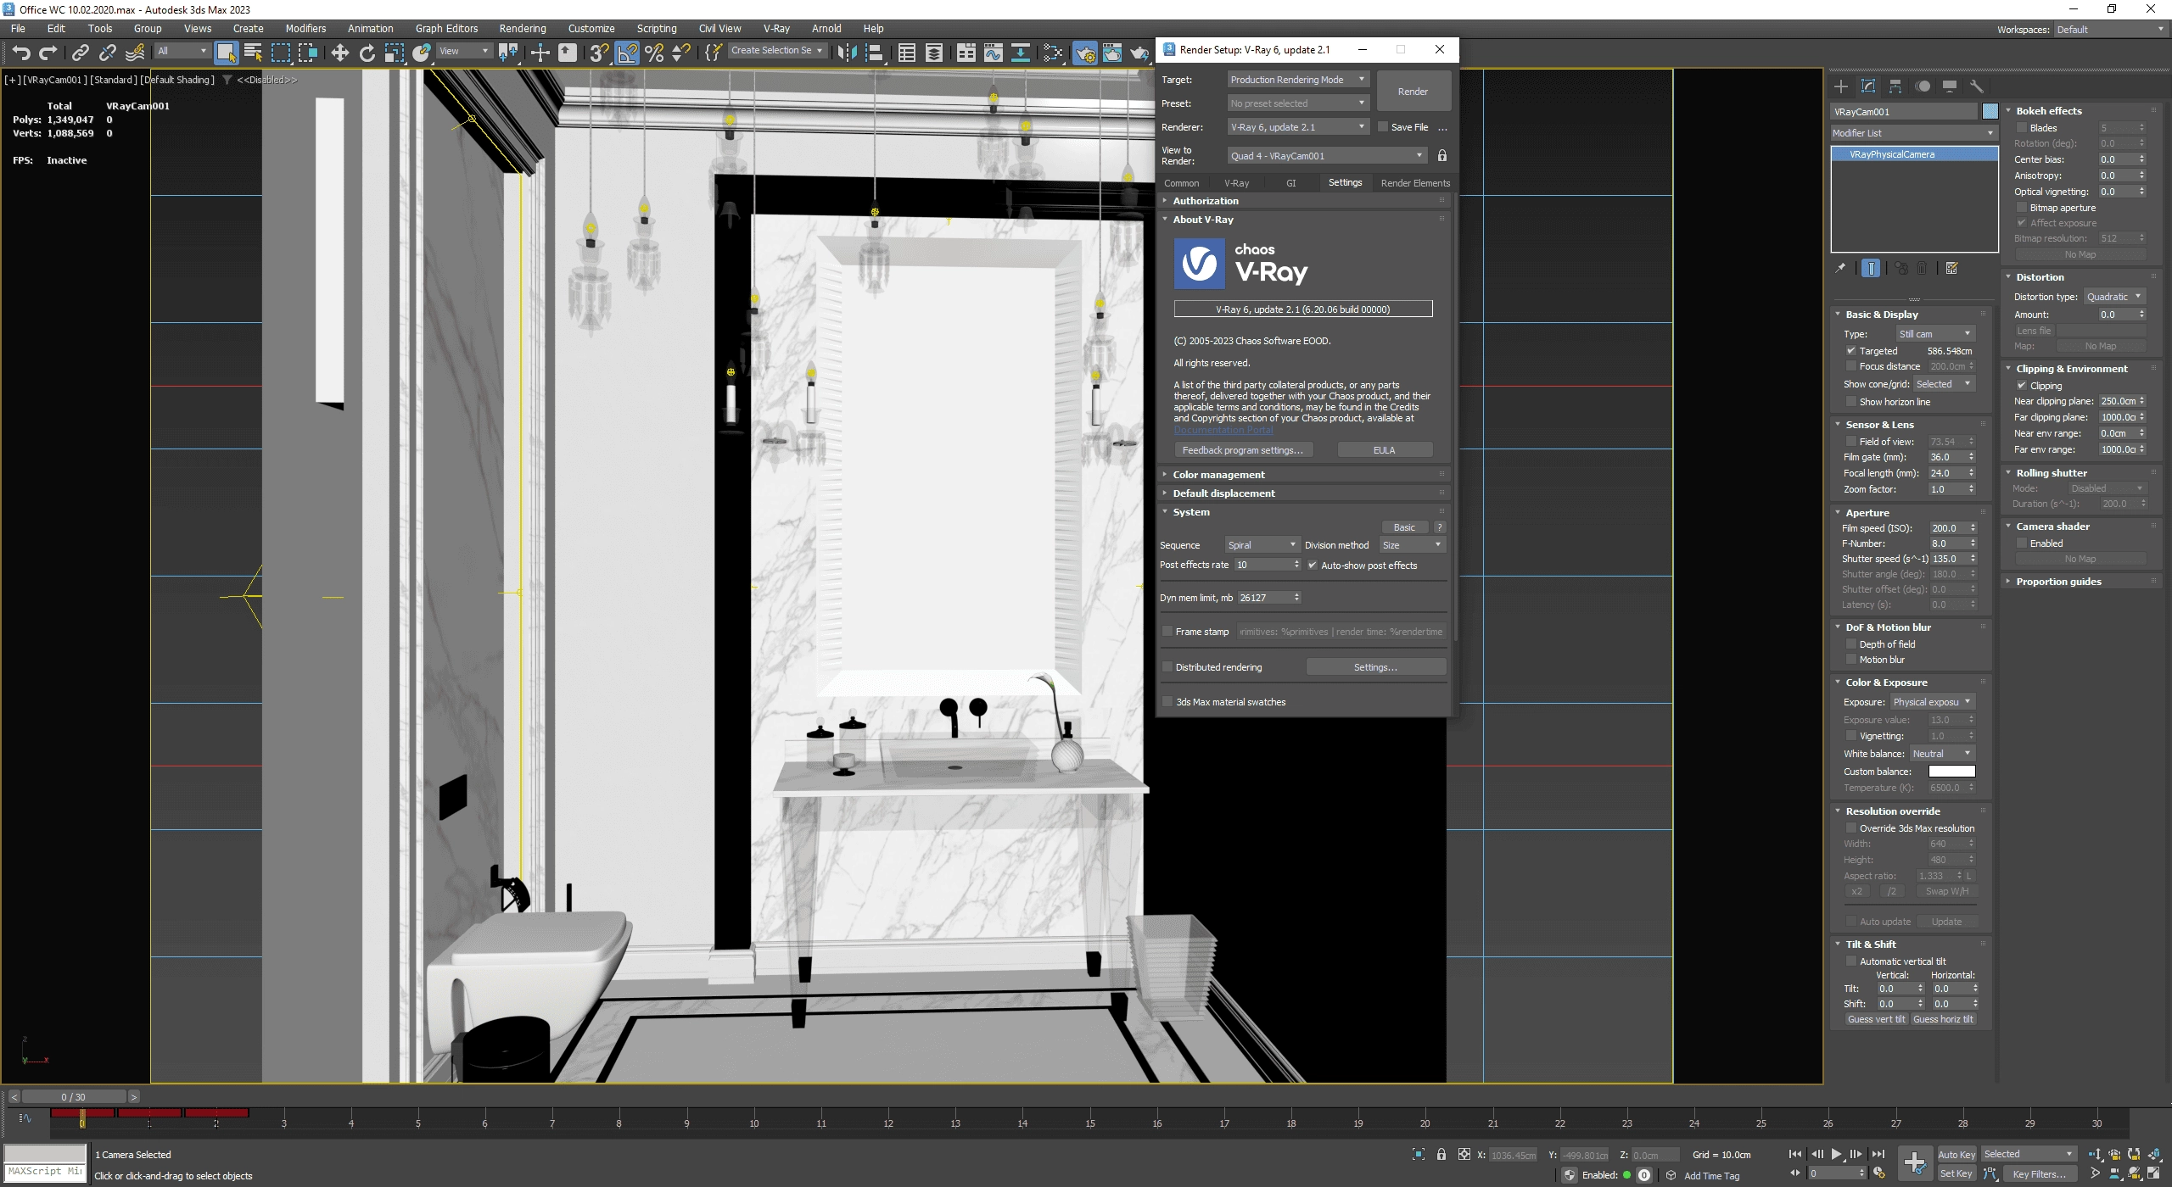Click the Undo arrow in the main toolbar
The width and height of the screenshot is (2172, 1187).
click(x=21, y=53)
